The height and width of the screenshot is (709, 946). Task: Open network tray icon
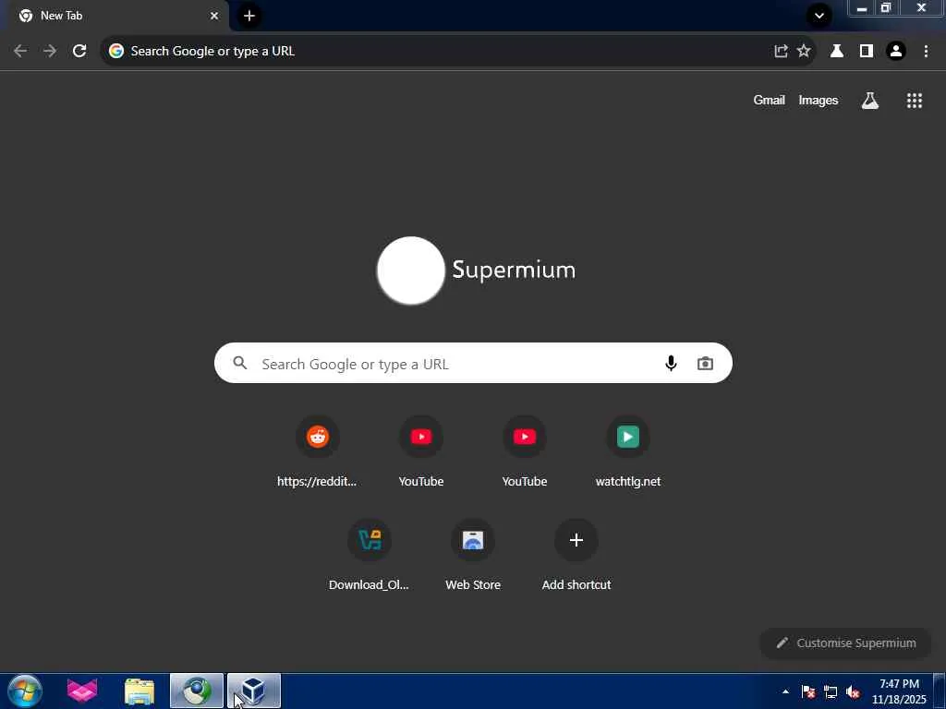coord(831,691)
